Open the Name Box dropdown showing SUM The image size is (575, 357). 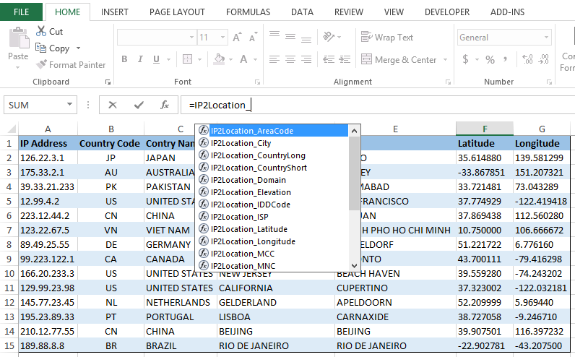click(71, 106)
